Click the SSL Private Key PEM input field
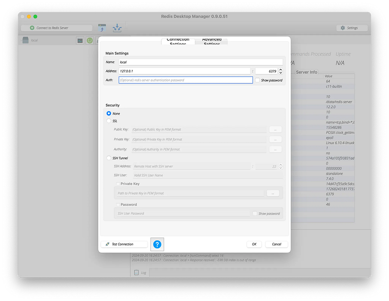This screenshot has width=389, height=301. click(x=199, y=139)
